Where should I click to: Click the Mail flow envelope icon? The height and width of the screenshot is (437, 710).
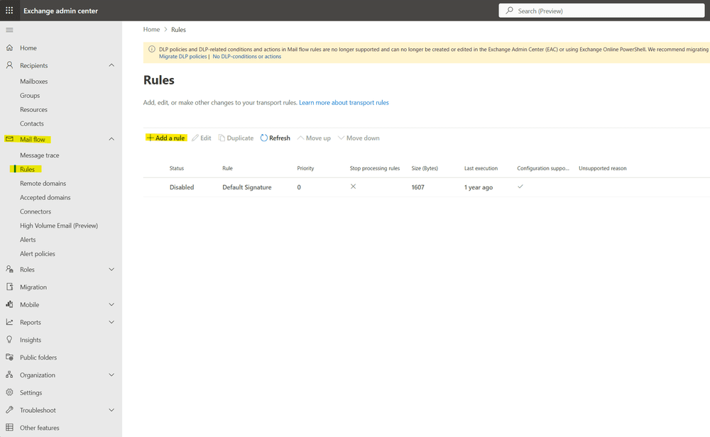click(x=9, y=139)
